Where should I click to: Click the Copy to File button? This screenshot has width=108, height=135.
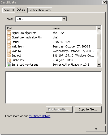coord(88,109)
